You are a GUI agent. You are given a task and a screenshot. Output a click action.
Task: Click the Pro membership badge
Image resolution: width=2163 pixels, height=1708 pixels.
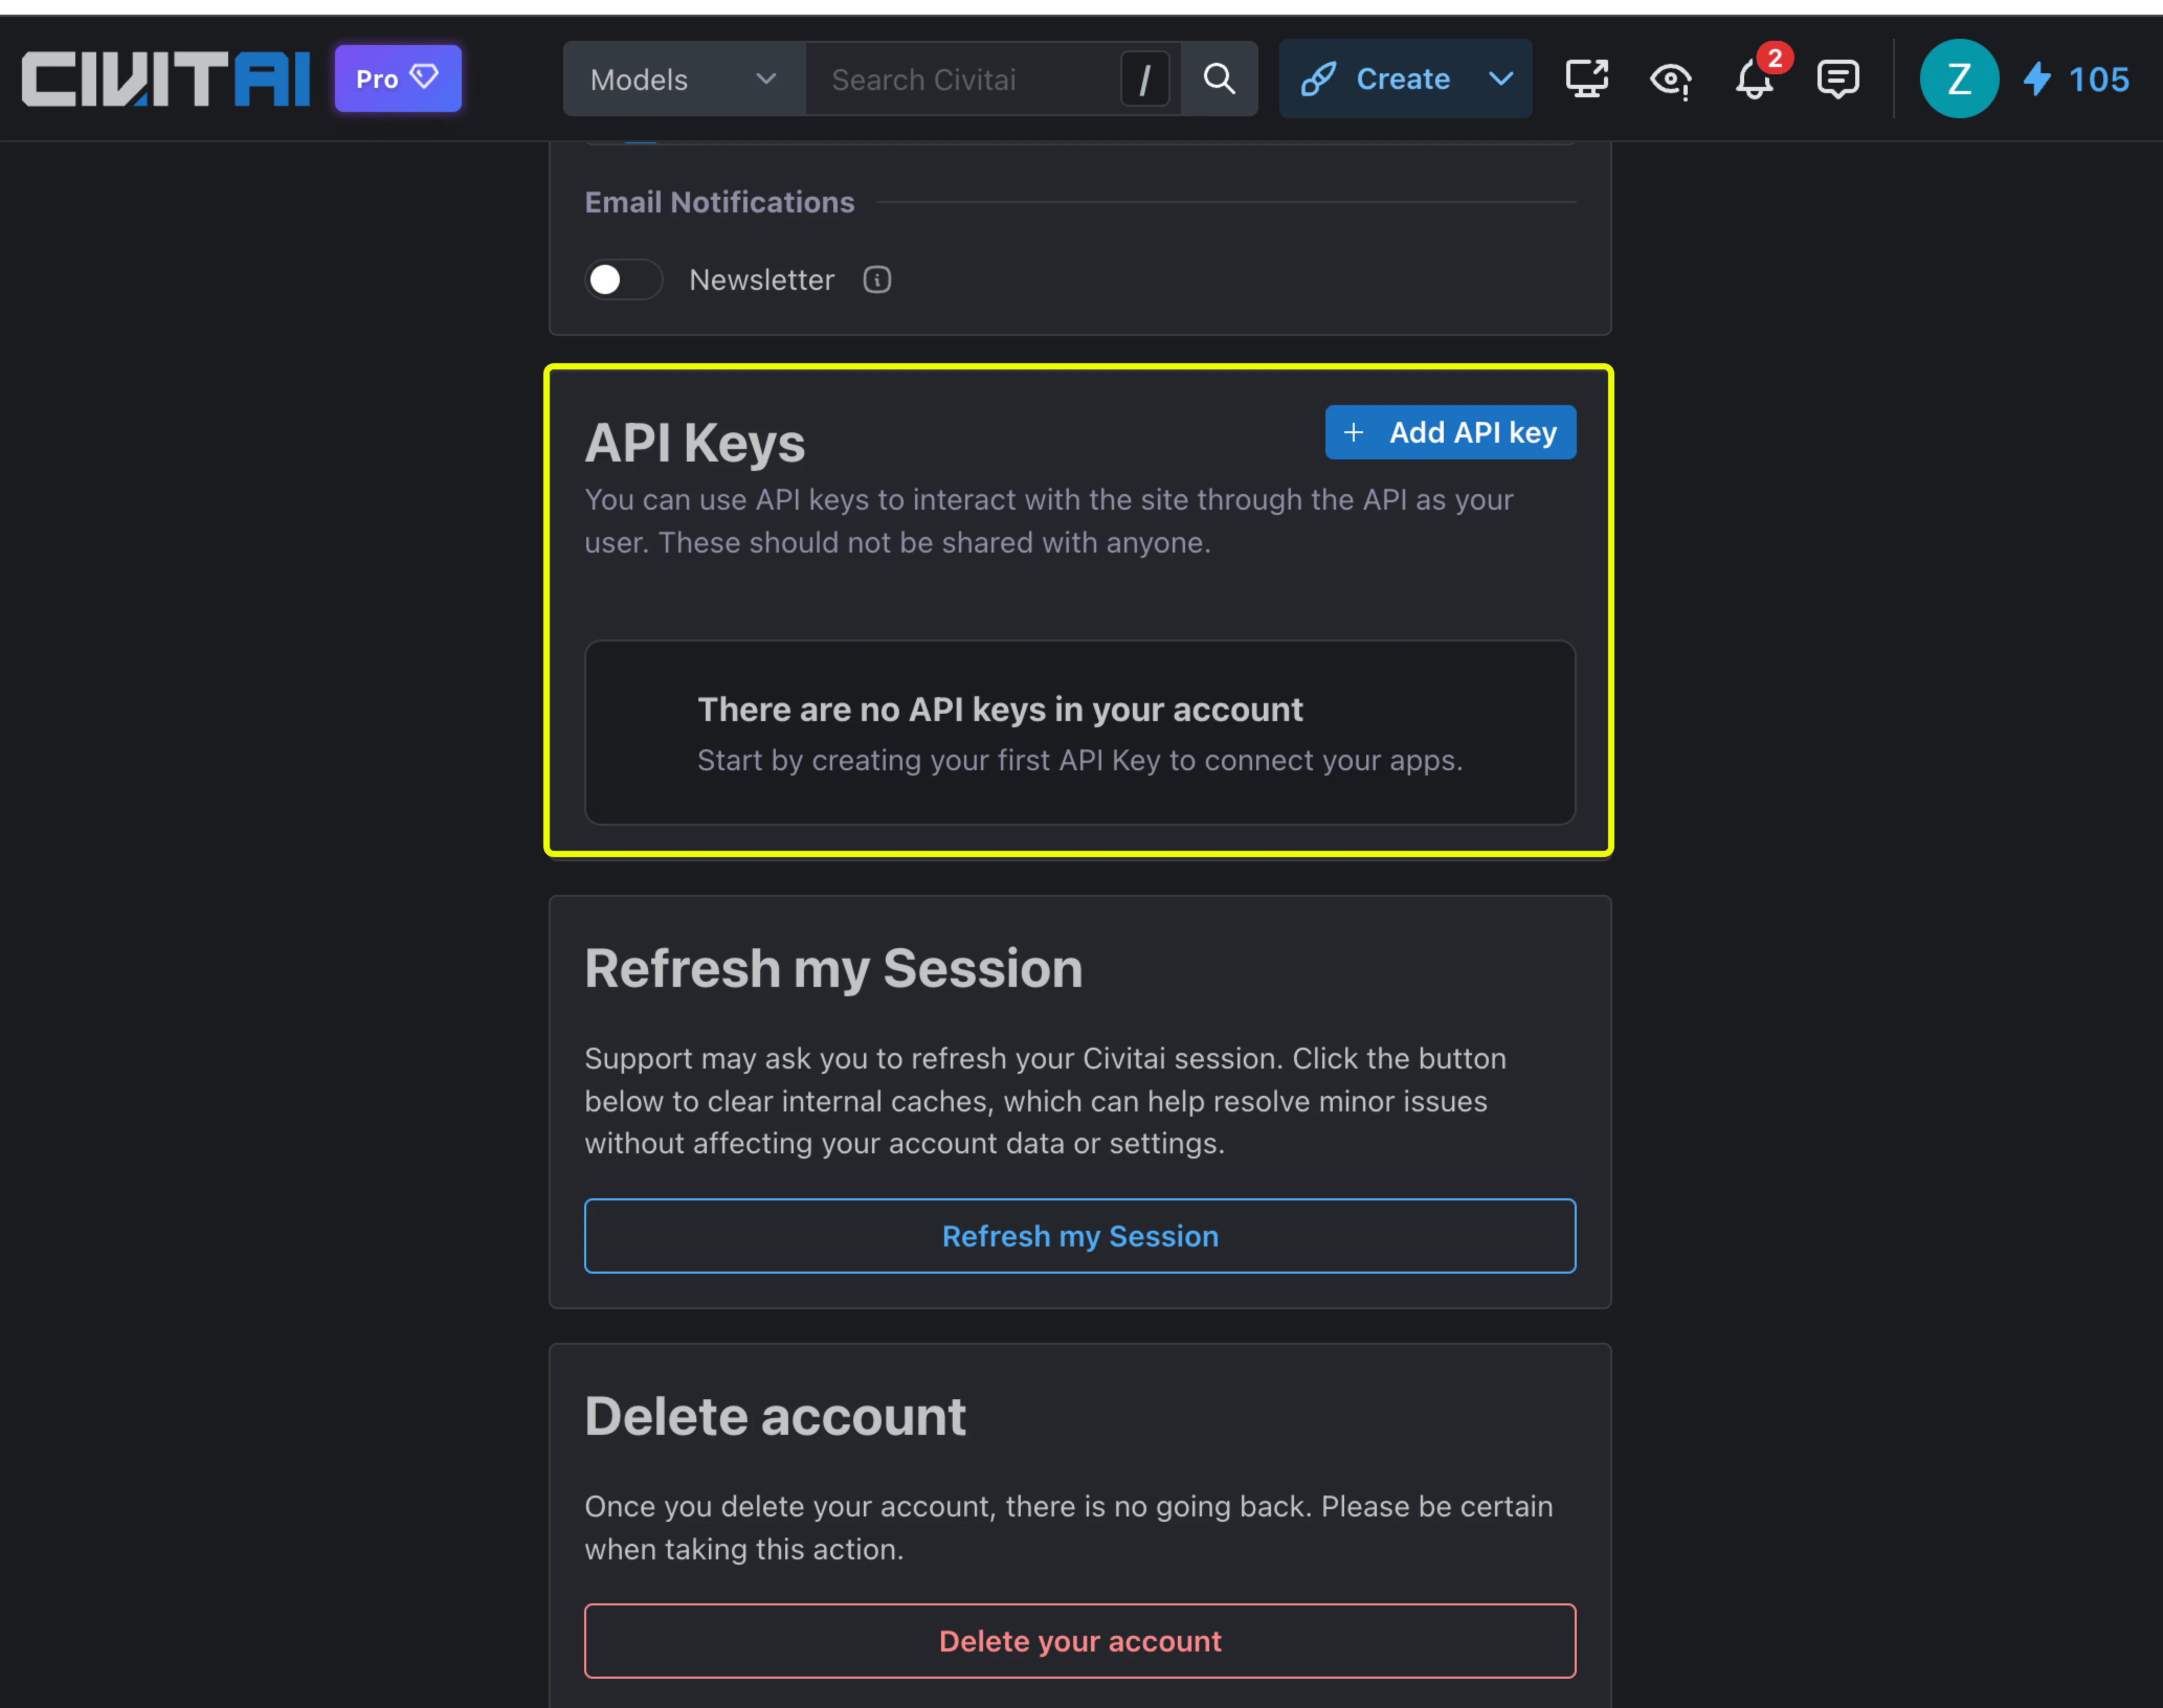point(397,78)
